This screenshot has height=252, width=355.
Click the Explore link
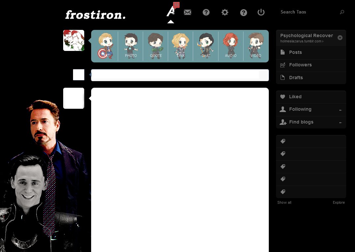coord(339,202)
